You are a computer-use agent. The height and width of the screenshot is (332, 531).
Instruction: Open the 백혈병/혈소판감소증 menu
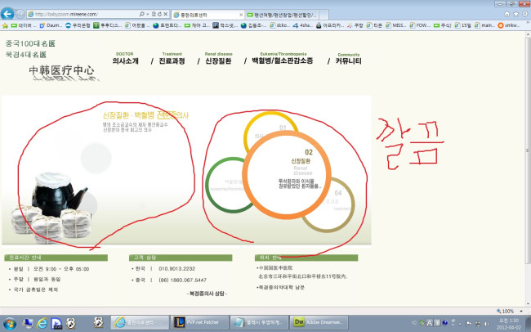coord(284,60)
